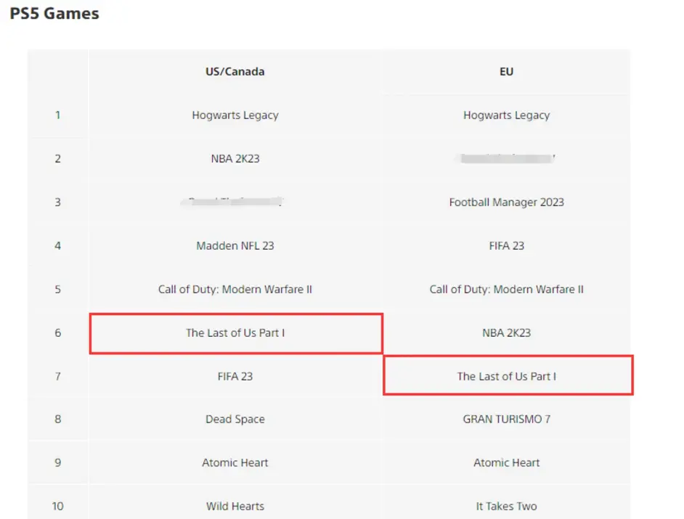The width and height of the screenshot is (684, 519).
Task: Select the US/Canada column header
Action: [235, 71]
